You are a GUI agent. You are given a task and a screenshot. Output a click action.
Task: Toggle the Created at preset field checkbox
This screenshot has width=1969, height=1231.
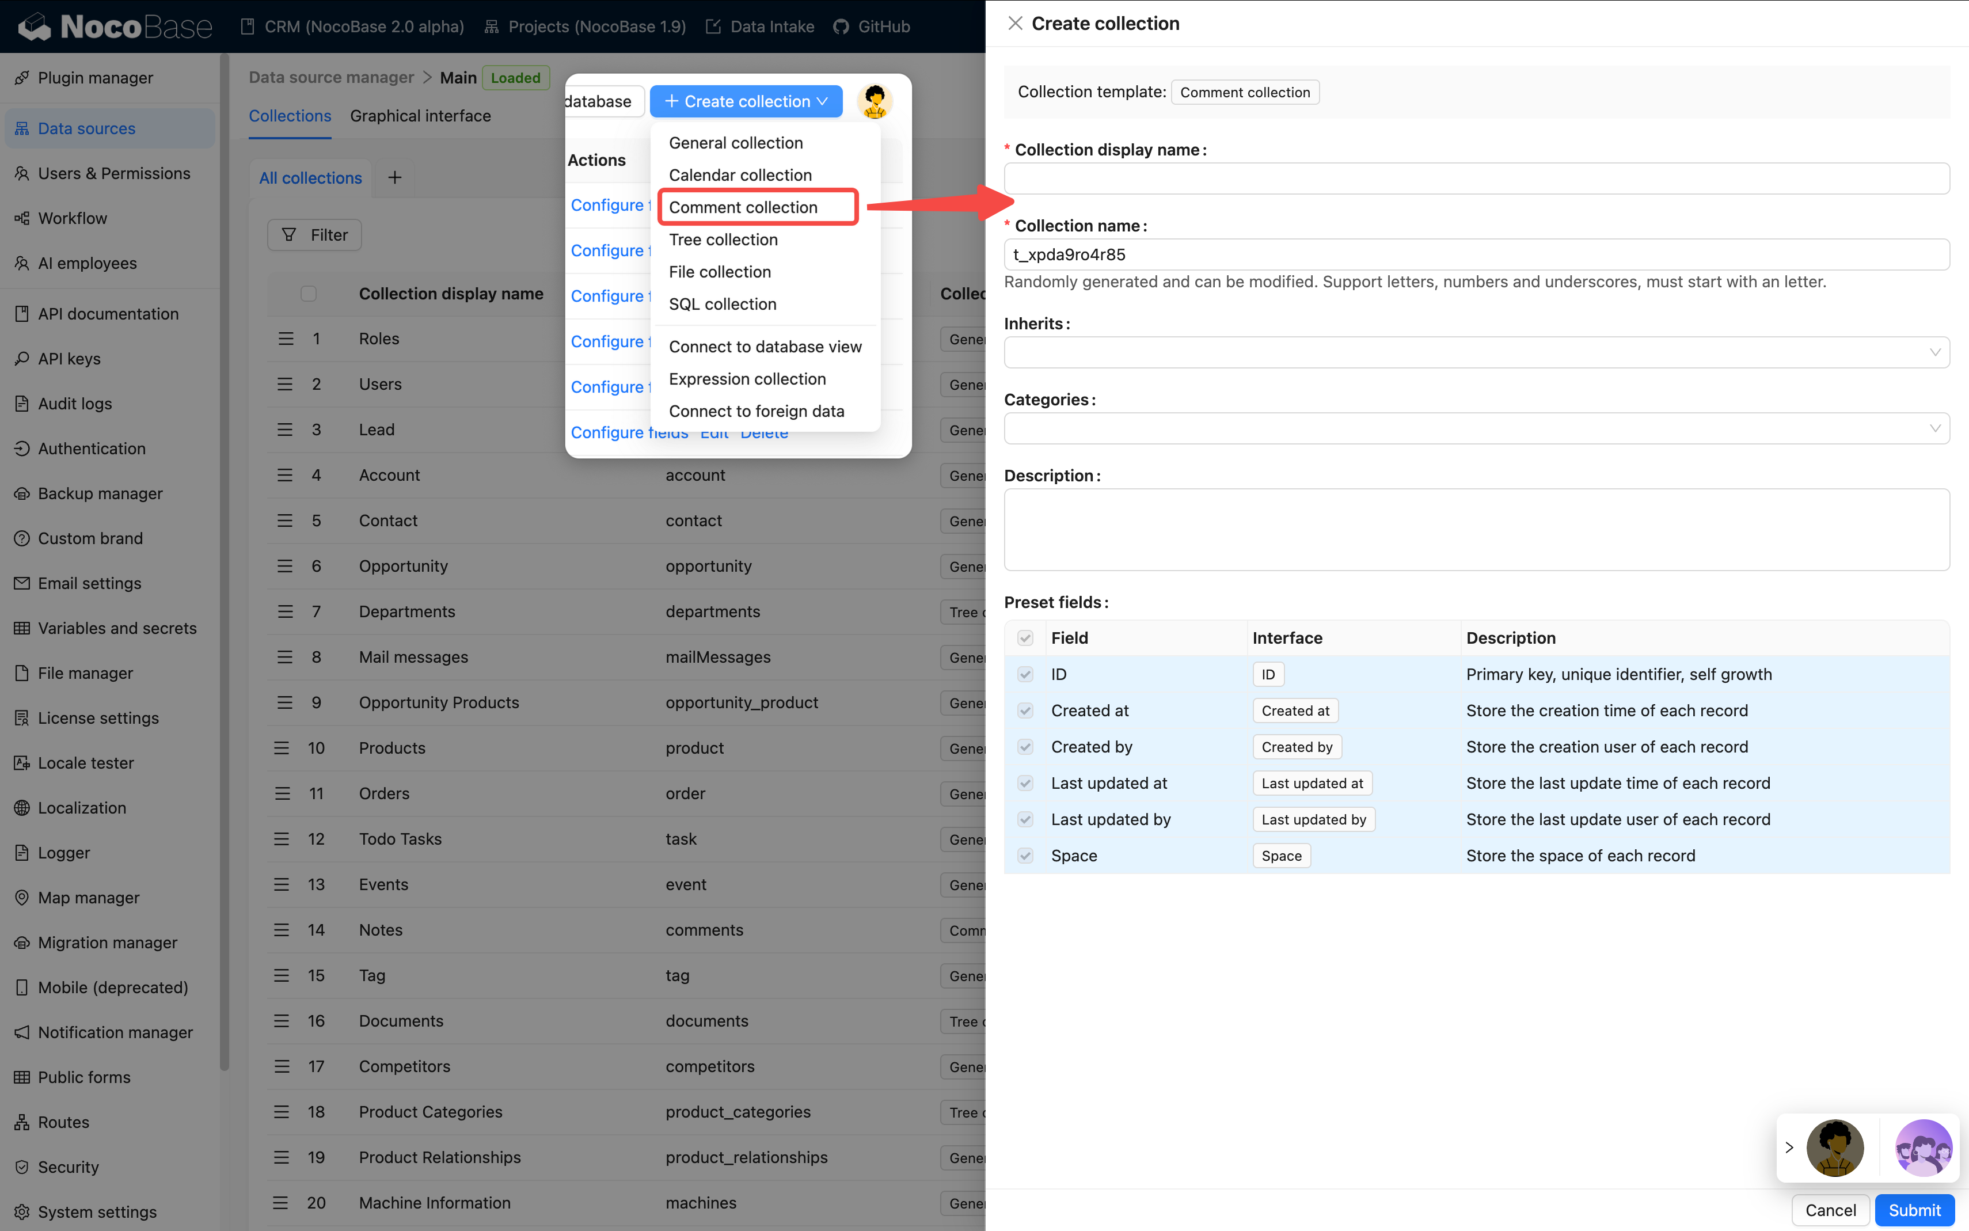(1025, 711)
